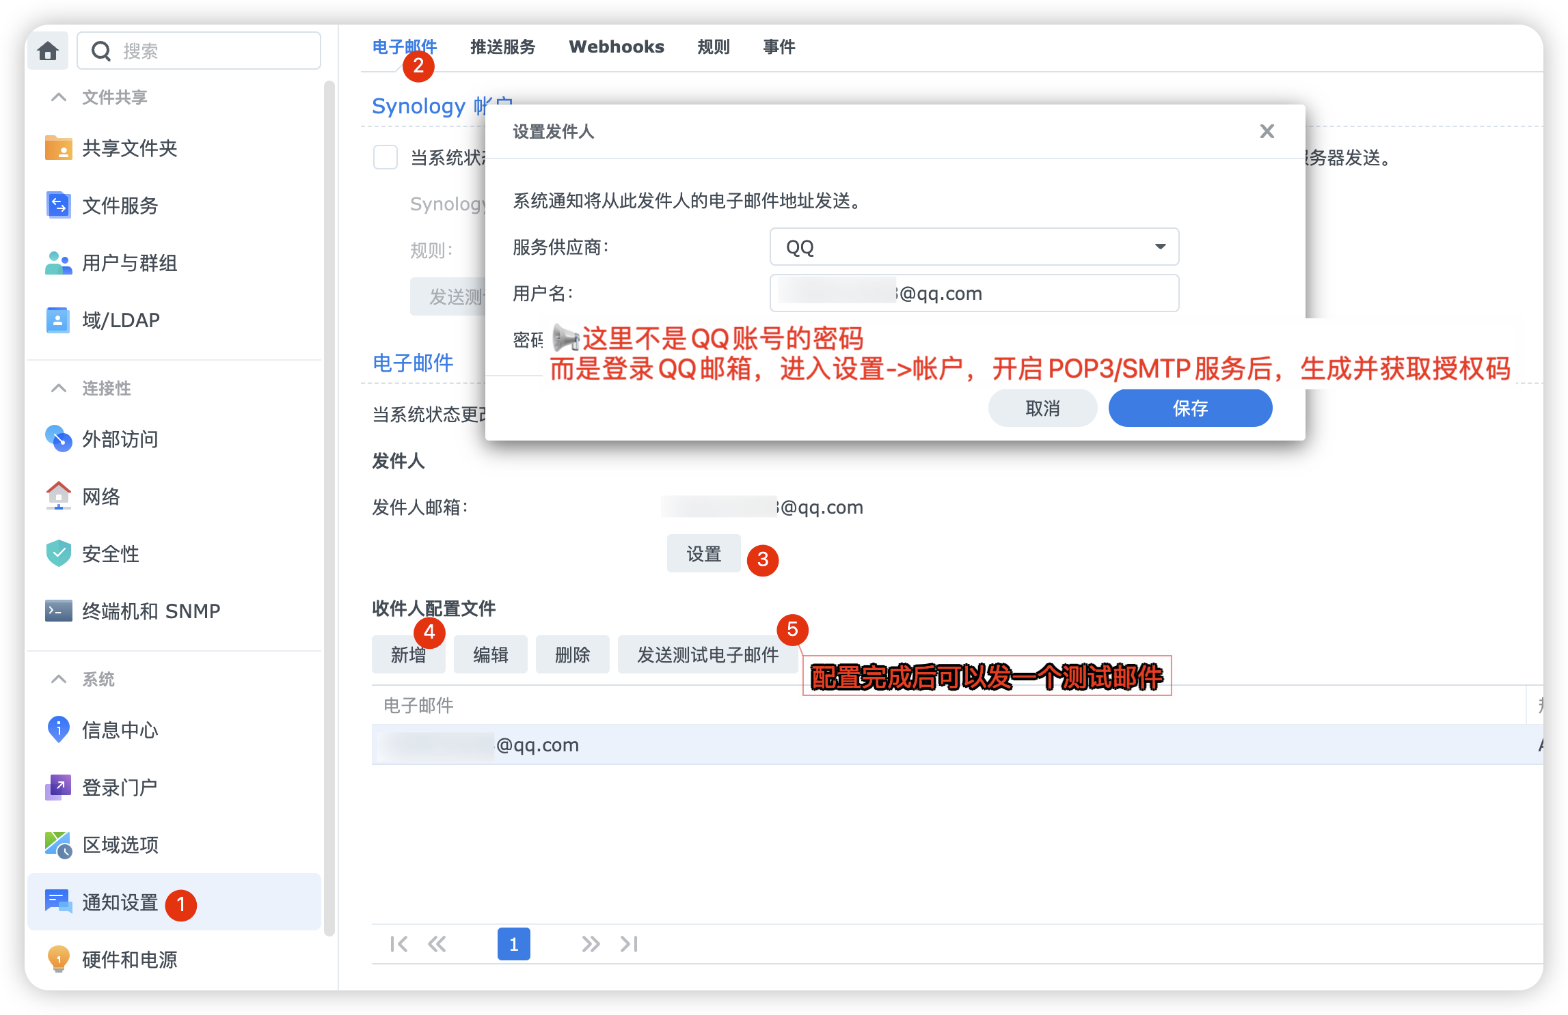Collapse the 连接性 sidebar section
Screen dimensions: 1568x1015
(59, 388)
